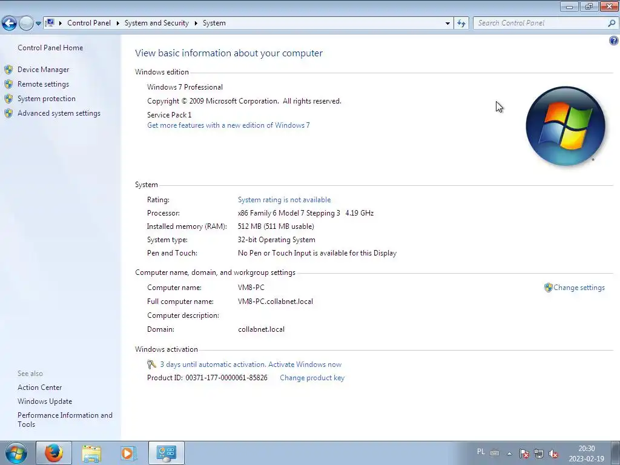
Task: Click the muted volume speaker icon
Action: pos(553,454)
